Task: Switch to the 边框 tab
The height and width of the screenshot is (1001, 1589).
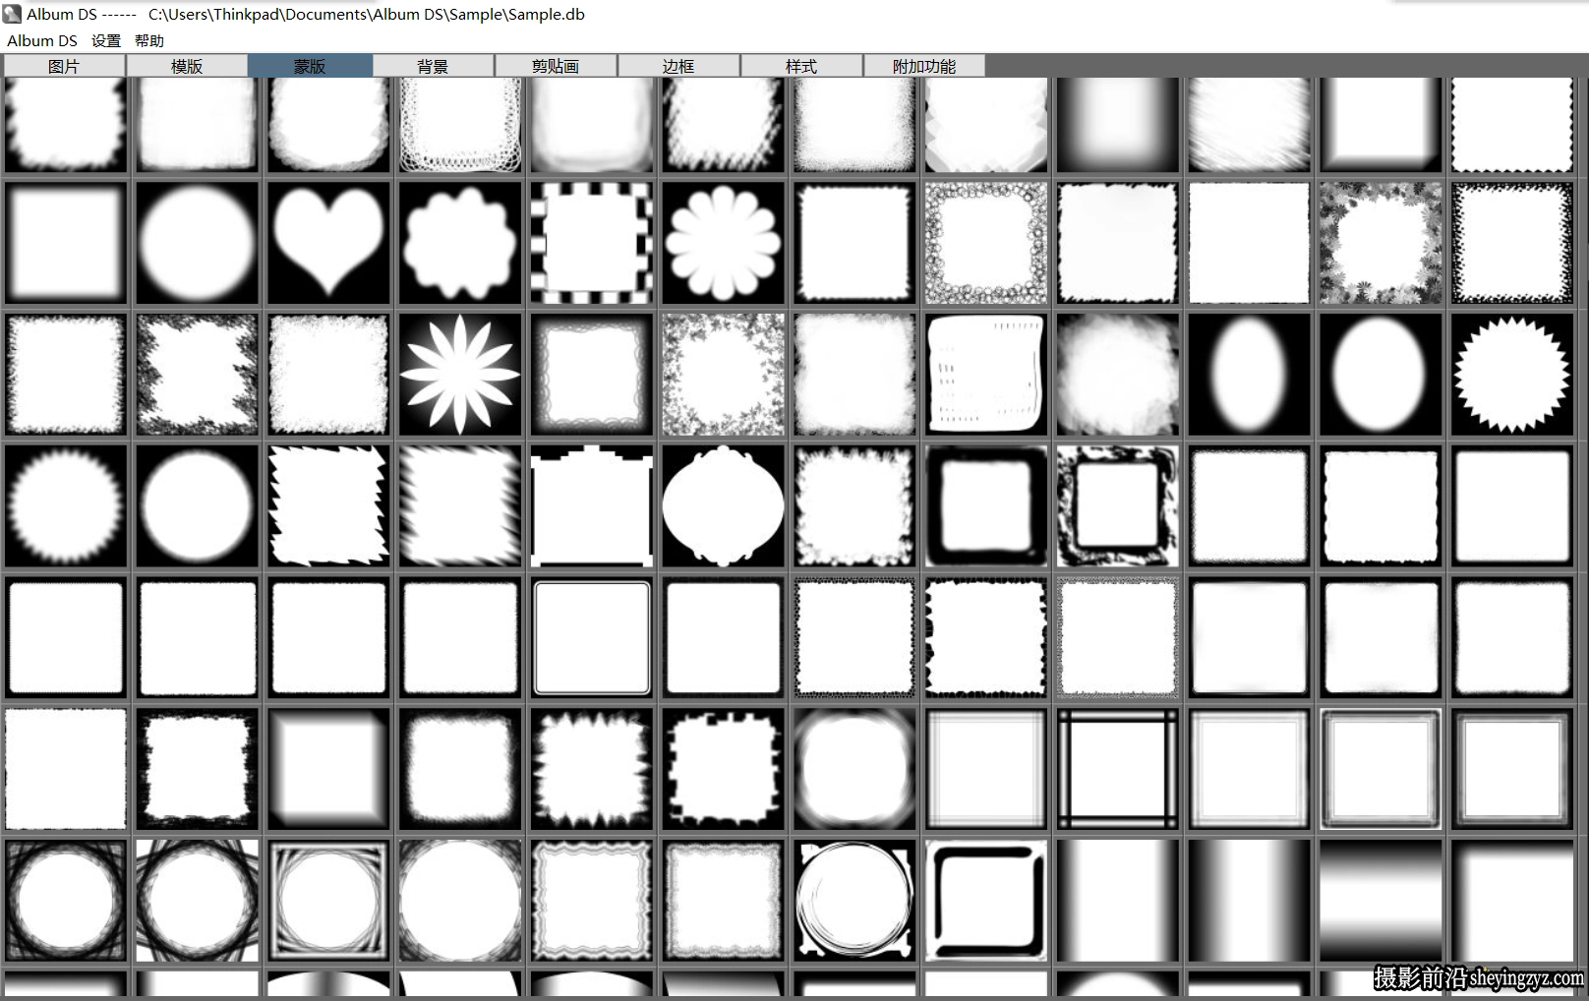Action: coord(678,66)
